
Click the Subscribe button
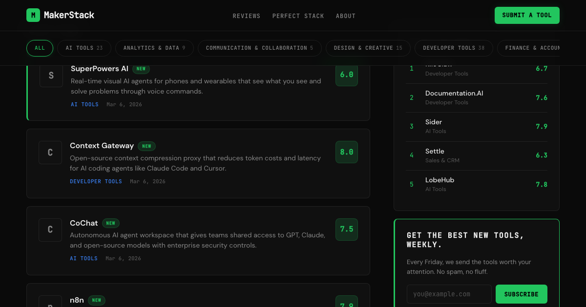521,294
